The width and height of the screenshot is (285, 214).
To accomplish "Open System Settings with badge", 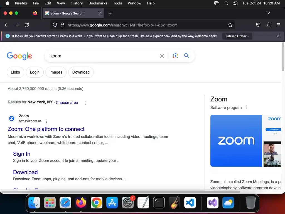I will [x=128, y=203].
